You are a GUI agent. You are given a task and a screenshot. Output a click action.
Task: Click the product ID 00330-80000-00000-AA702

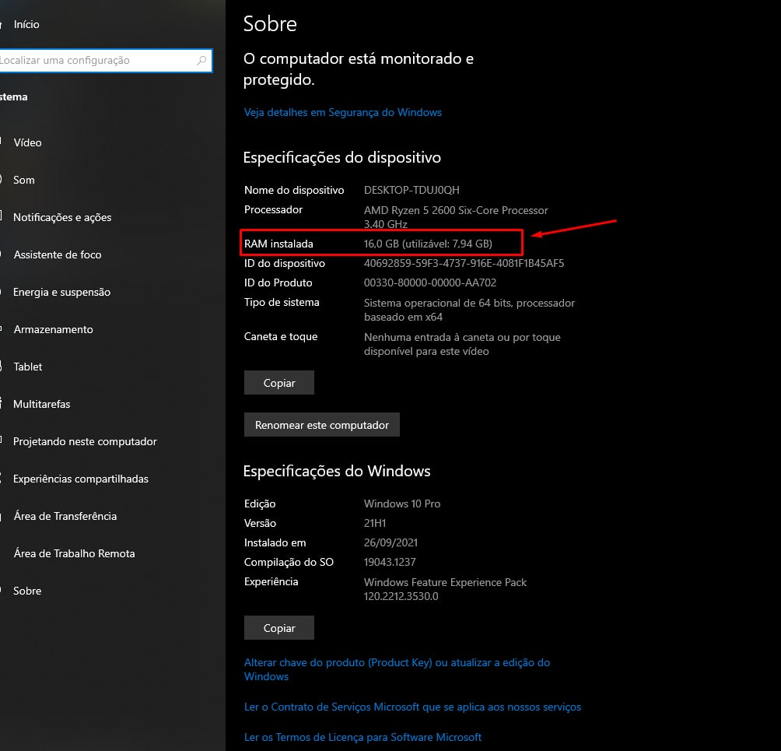430,283
